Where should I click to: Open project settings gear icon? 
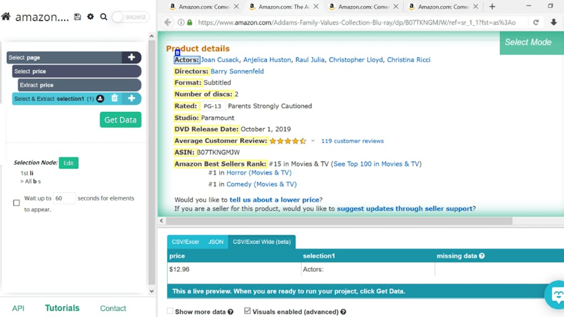(90, 17)
